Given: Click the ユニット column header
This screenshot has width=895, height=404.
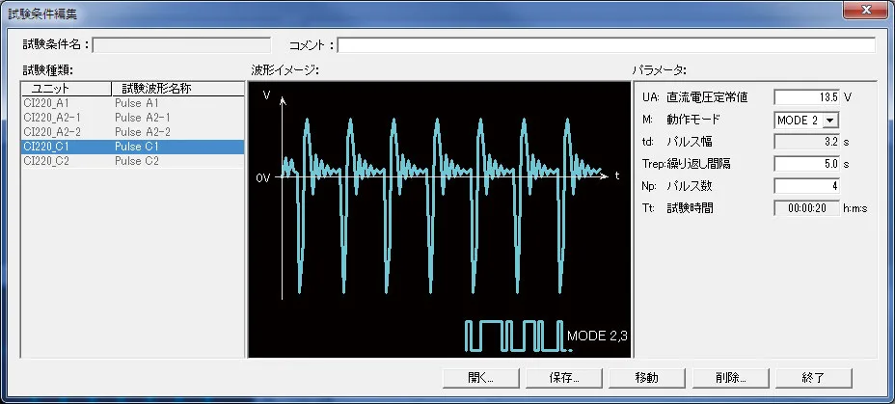Looking at the screenshot, I should (65, 89).
